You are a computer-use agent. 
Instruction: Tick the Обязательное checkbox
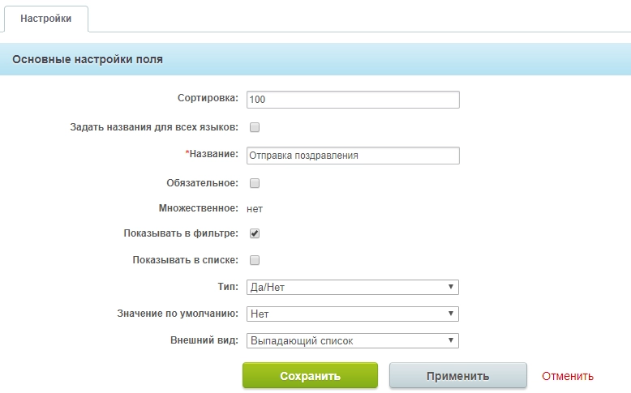[255, 183]
